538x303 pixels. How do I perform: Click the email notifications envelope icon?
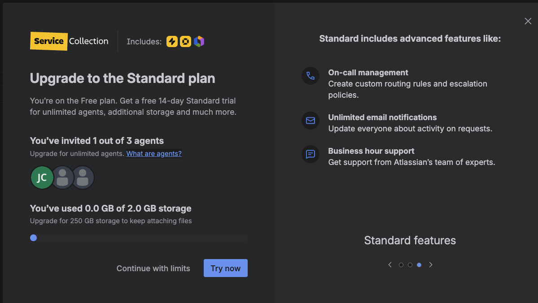pos(310,121)
